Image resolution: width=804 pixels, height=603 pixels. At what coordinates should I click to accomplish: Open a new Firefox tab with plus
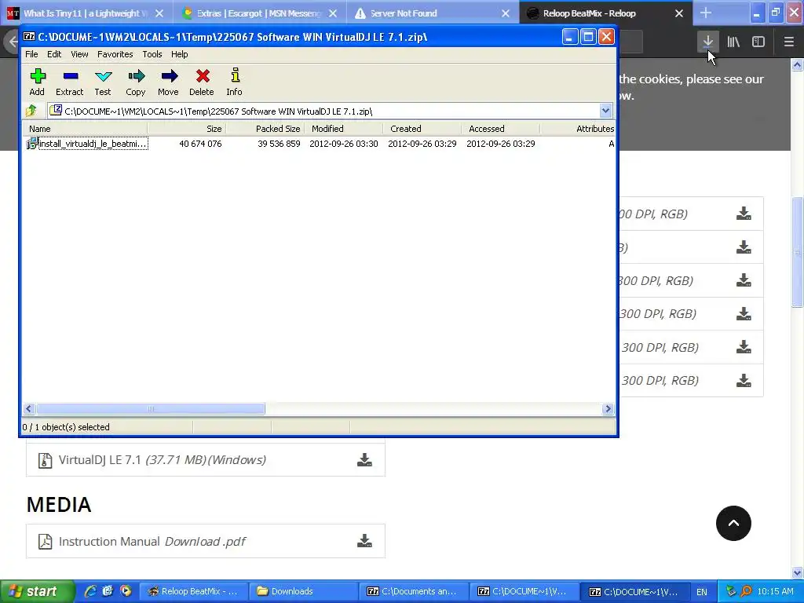pyautogui.click(x=706, y=13)
